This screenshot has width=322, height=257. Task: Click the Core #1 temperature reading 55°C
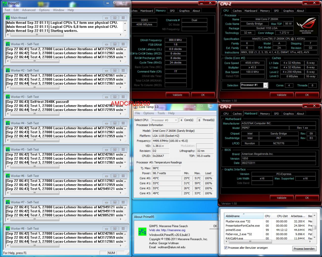click(x=166, y=183)
